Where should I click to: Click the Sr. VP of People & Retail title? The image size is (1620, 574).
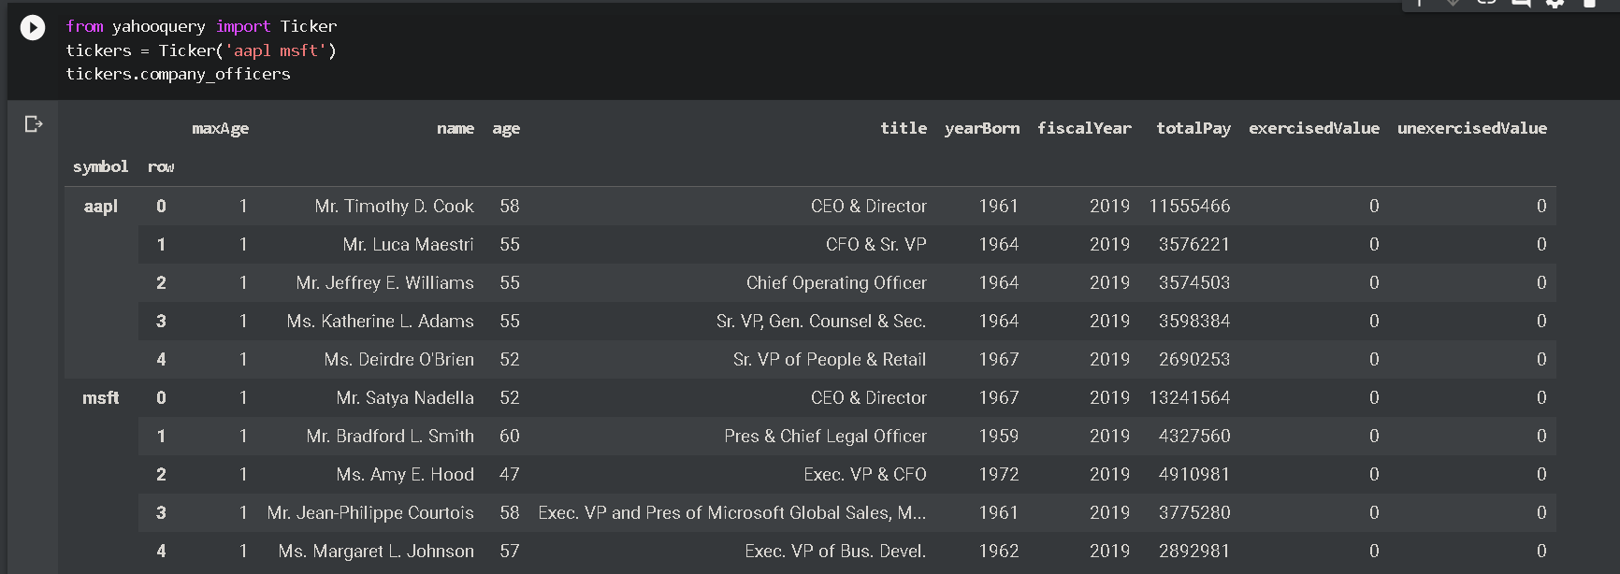click(x=830, y=359)
